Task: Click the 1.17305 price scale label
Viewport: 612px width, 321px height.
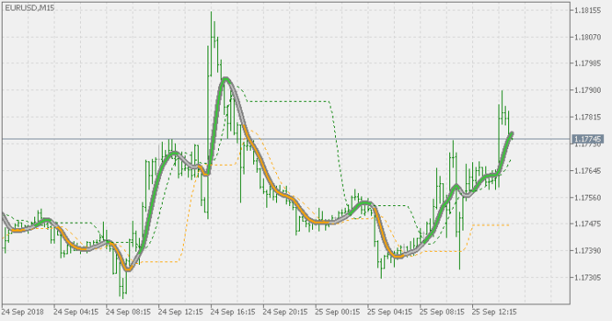Action: pyautogui.click(x=587, y=277)
